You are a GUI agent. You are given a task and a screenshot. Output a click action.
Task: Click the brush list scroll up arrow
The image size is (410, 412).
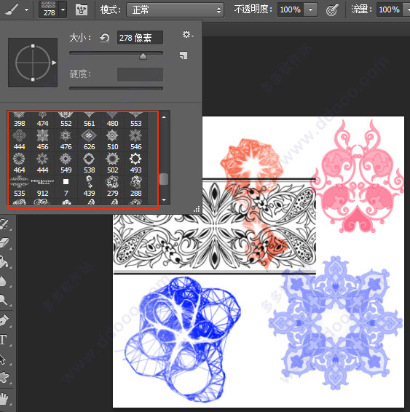[164, 117]
